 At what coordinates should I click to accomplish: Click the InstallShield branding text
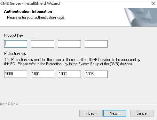coord(9,104)
